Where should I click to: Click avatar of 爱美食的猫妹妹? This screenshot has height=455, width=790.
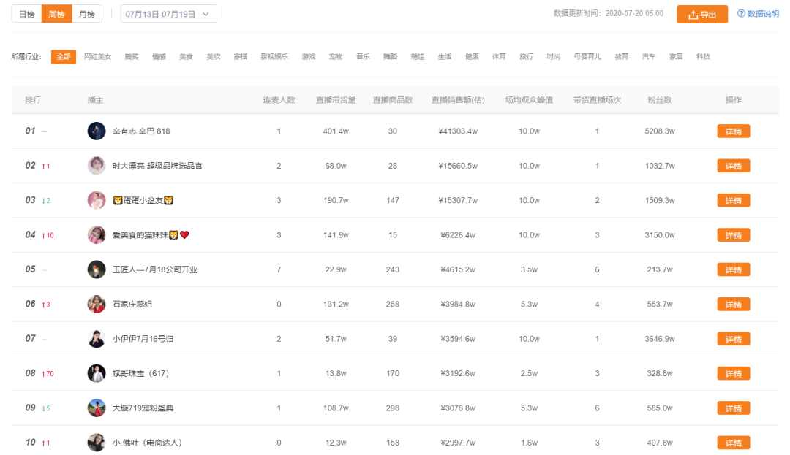pos(97,235)
